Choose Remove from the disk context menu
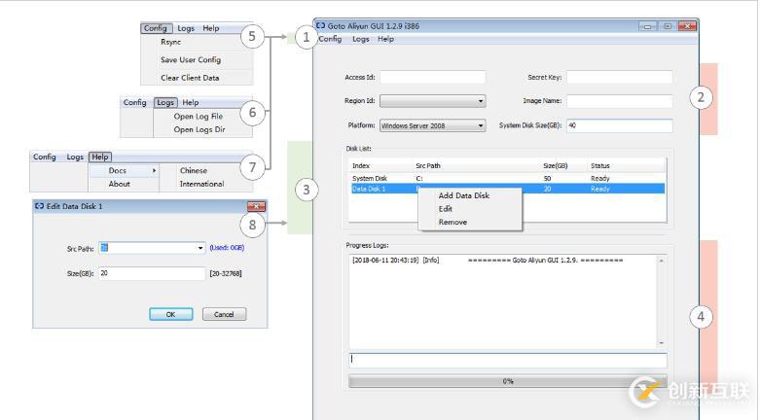 pos(452,223)
